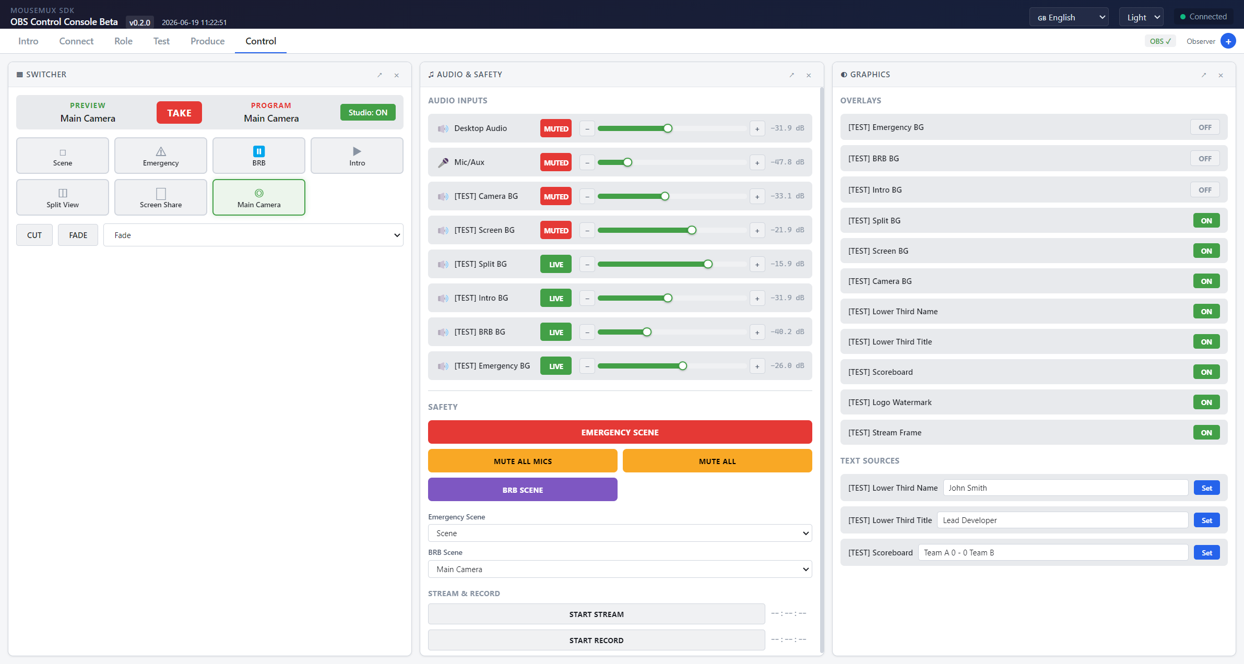
Task: Select the Intro scene tile
Action: tap(357, 156)
